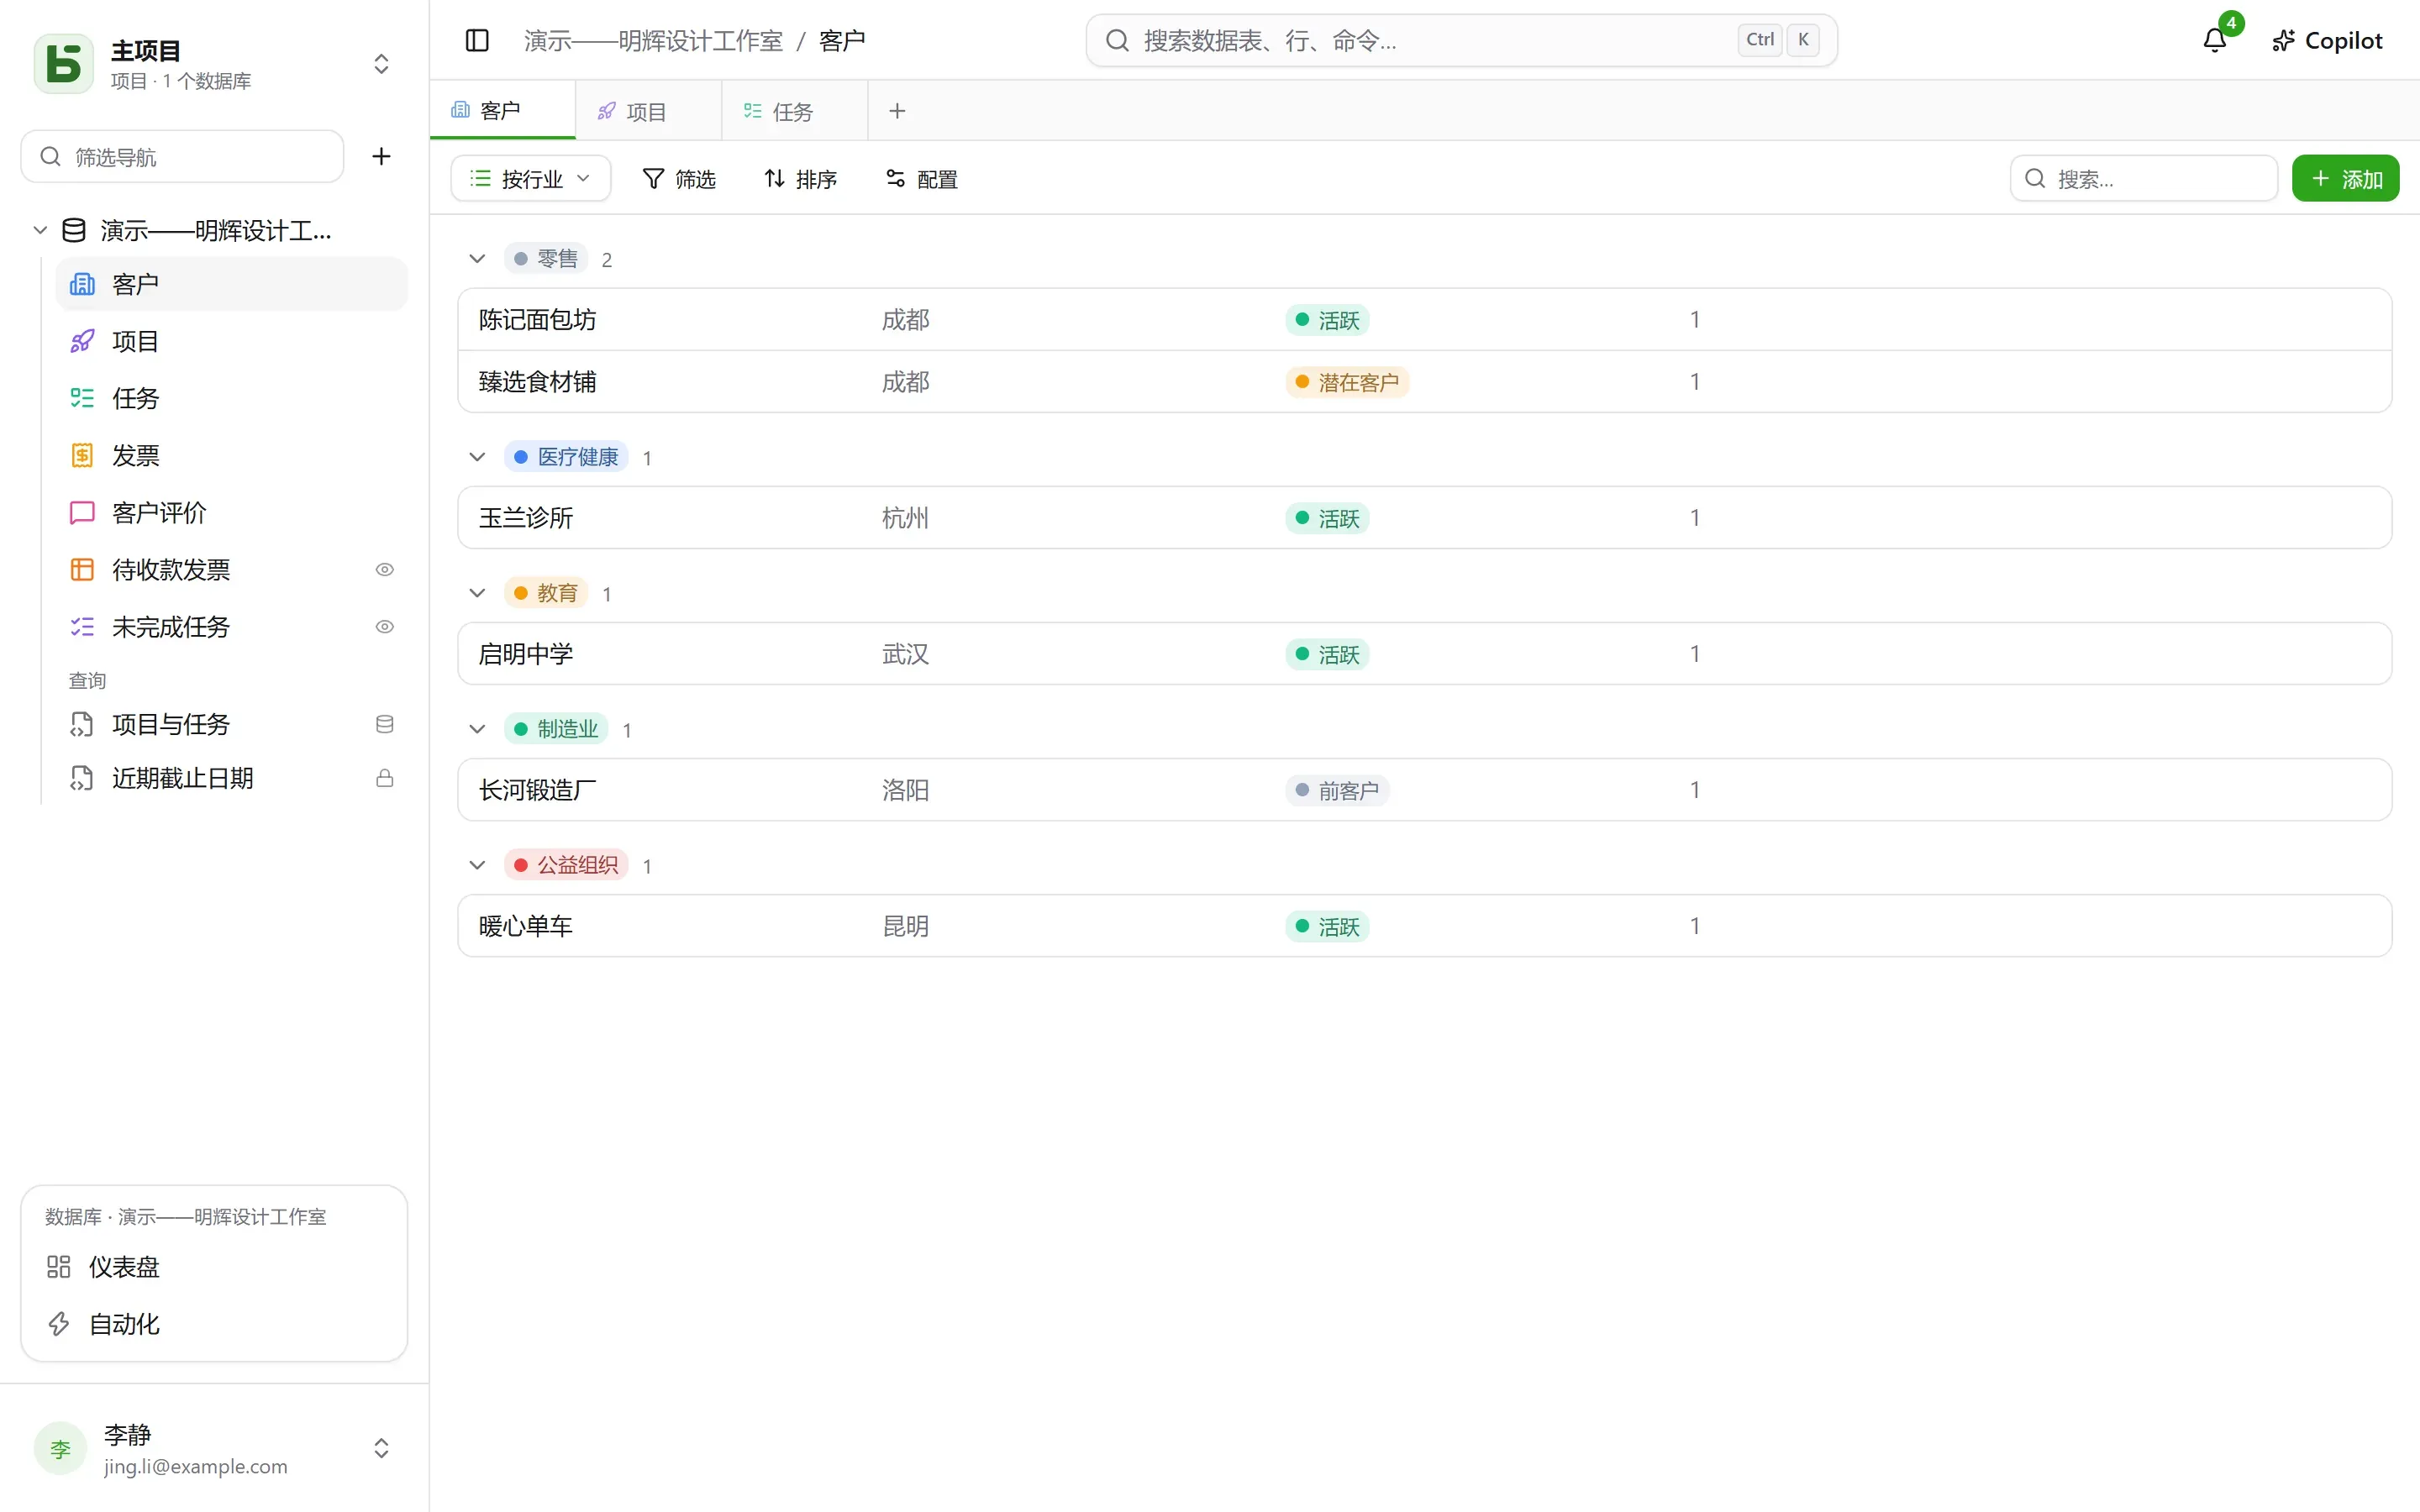Open the 排序 sort options
The height and width of the screenshot is (1512, 2420).
pos(801,178)
